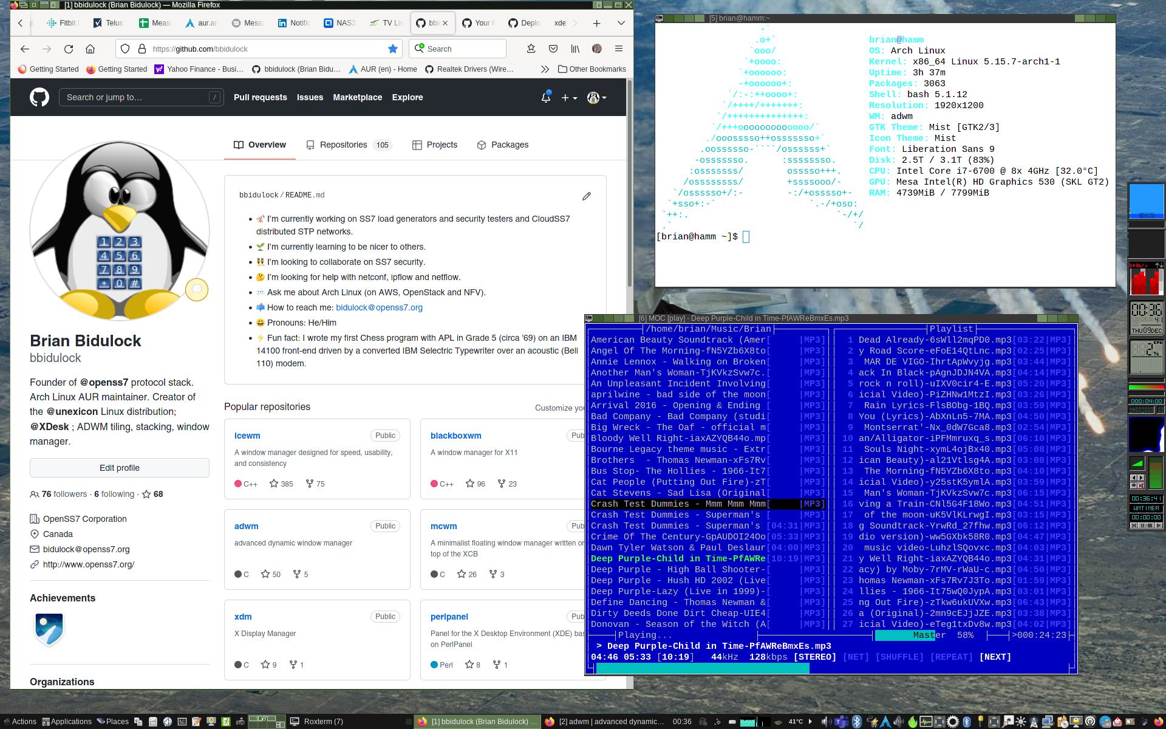This screenshot has height=729, width=1166.
Task: Reload the page in Firefox
Action: (69, 49)
